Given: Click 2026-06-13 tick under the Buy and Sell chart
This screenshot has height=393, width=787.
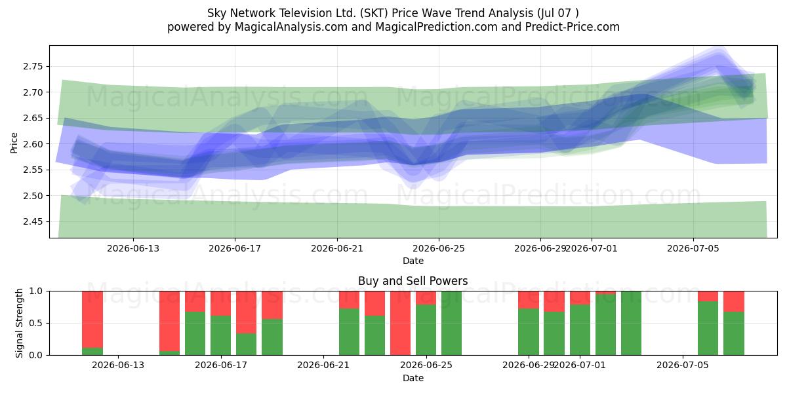Looking at the screenshot, I should click(x=118, y=366).
